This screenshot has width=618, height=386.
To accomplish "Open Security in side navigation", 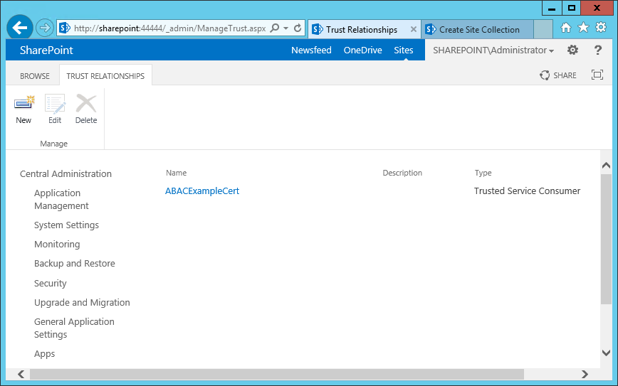I will (50, 284).
